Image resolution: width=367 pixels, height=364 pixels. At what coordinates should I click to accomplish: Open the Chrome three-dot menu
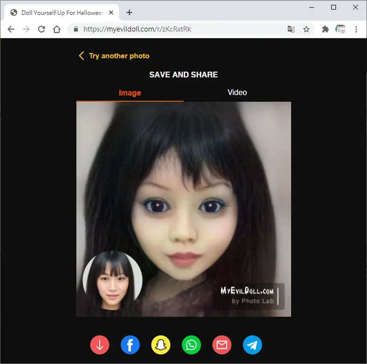click(x=356, y=29)
